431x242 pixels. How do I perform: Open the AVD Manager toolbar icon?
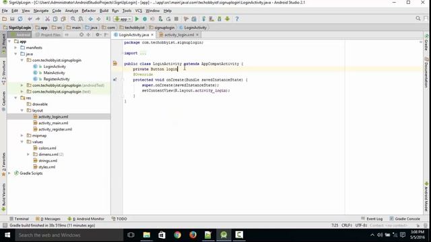click(x=211, y=19)
